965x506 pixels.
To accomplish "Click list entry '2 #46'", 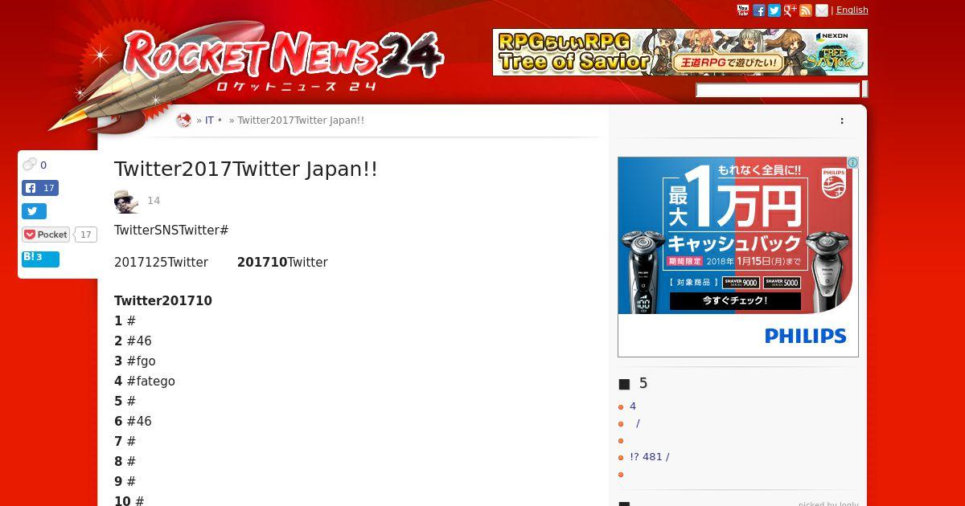I will click(133, 341).
